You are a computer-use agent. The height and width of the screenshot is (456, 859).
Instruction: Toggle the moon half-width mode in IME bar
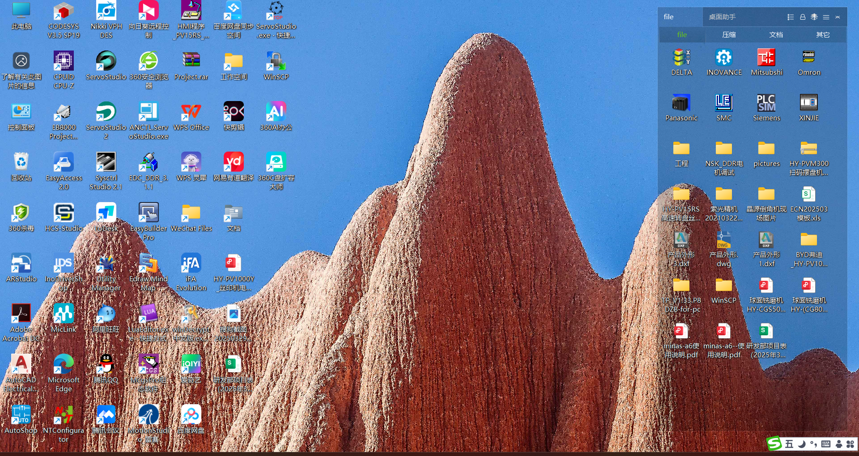tap(802, 444)
